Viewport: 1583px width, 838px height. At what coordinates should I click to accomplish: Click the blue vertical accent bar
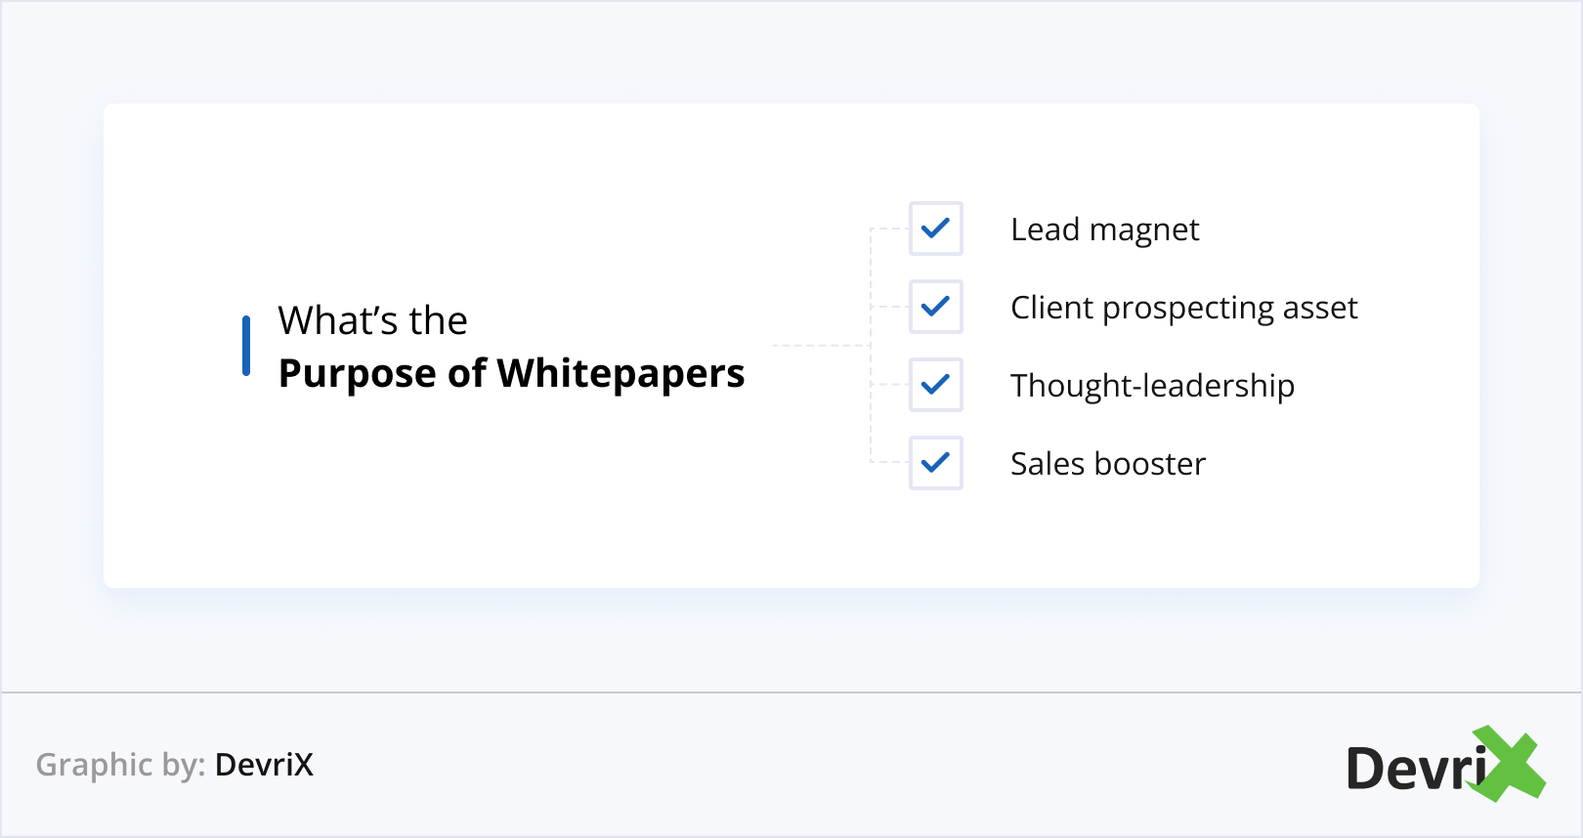tap(246, 346)
